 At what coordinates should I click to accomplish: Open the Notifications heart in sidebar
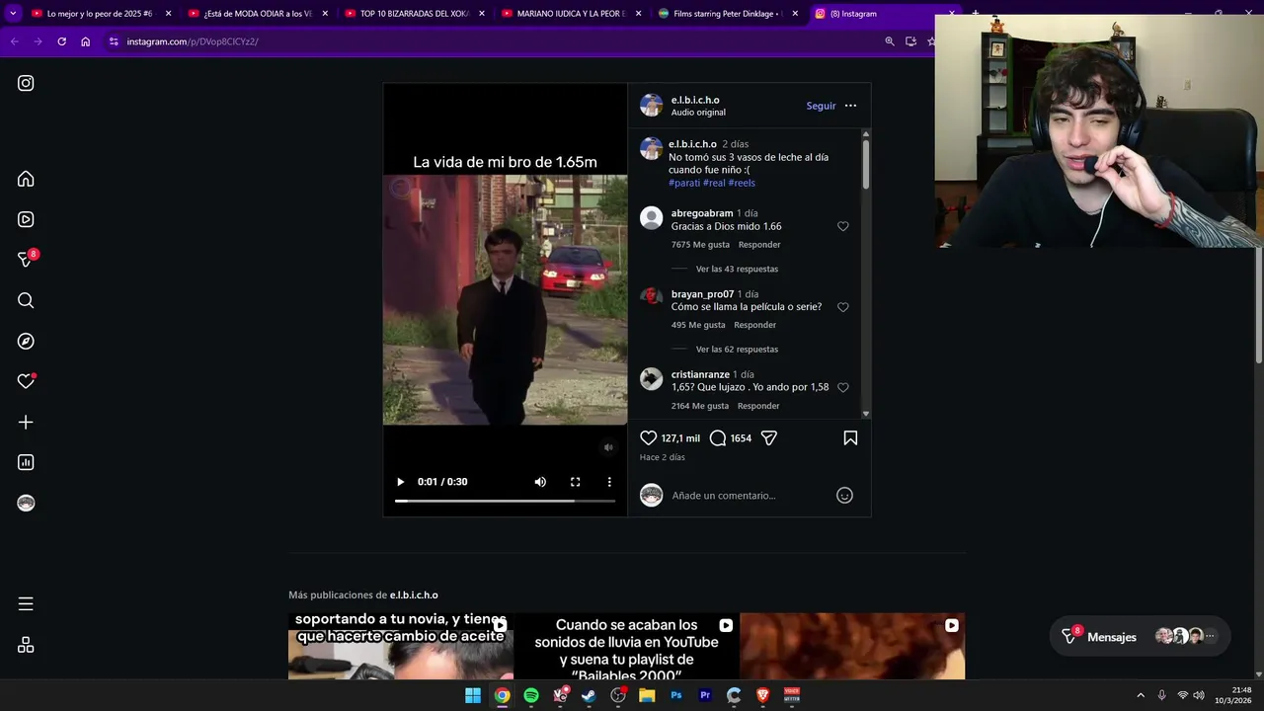(x=26, y=381)
